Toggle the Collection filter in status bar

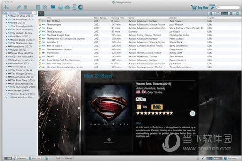20,158
